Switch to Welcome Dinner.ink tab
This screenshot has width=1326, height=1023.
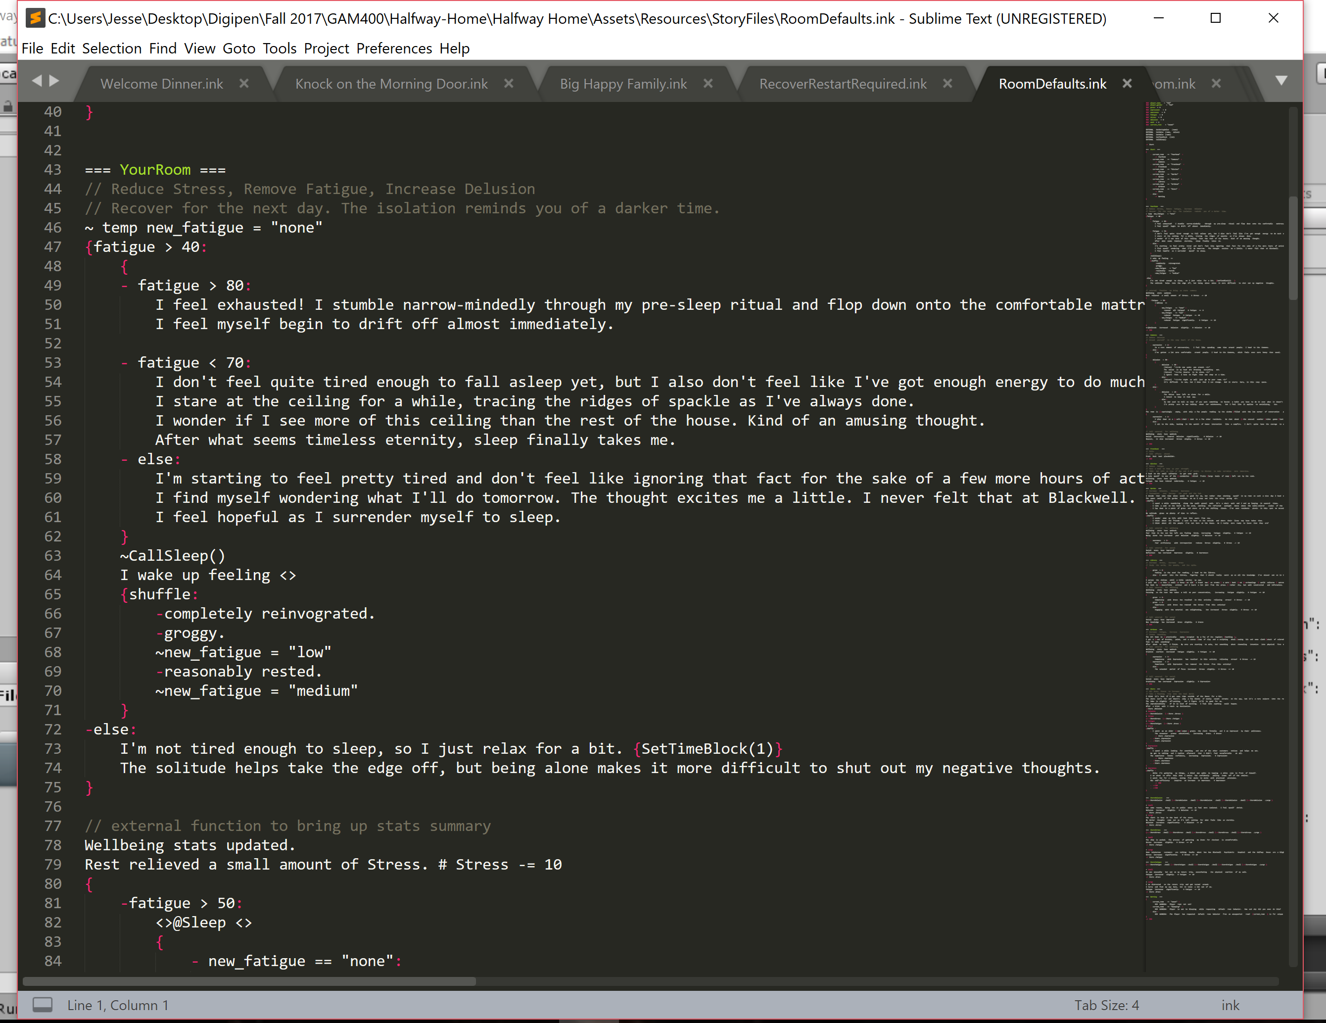(161, 84)
